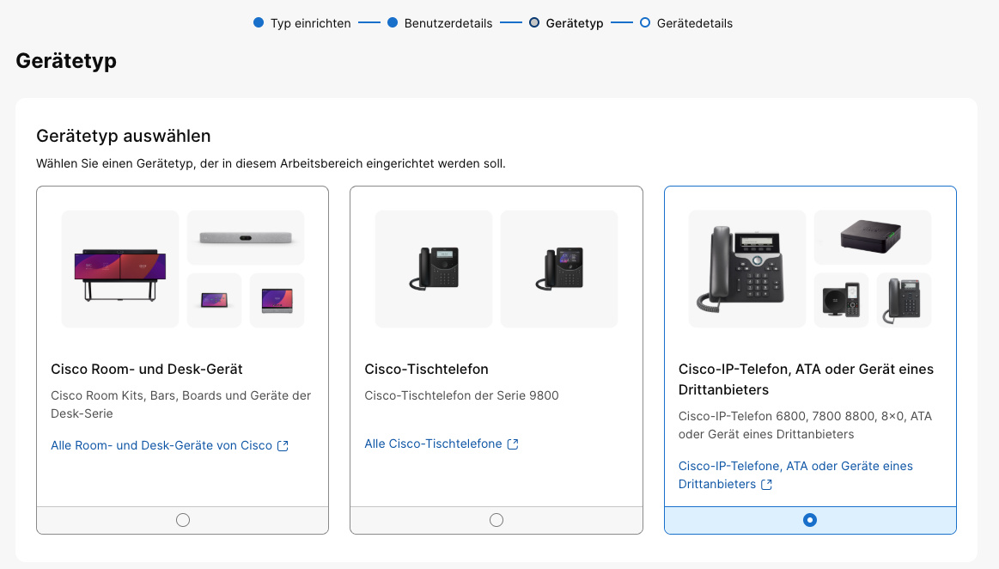Click the Gerätetyp auswählen heading
999x569 pixels.
click(x=123, y=136)
